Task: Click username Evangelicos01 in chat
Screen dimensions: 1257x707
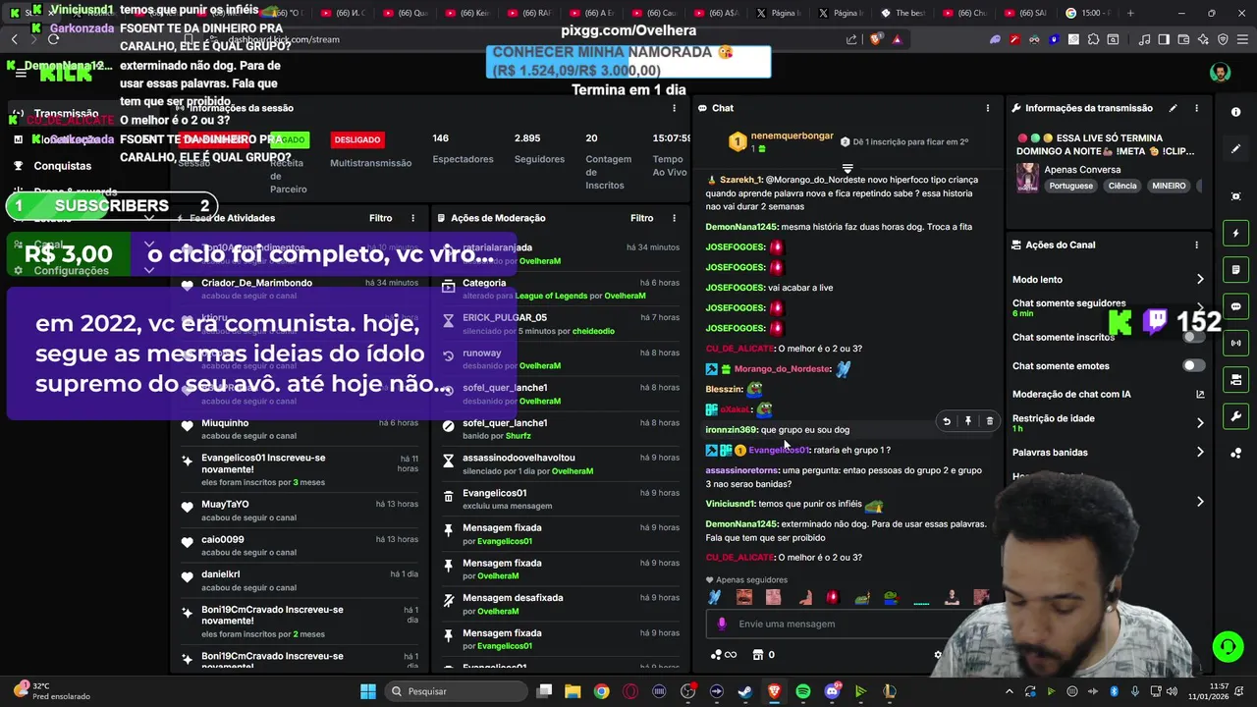Action: [779, 450]
